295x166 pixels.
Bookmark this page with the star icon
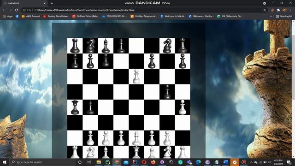click(265, 10)
